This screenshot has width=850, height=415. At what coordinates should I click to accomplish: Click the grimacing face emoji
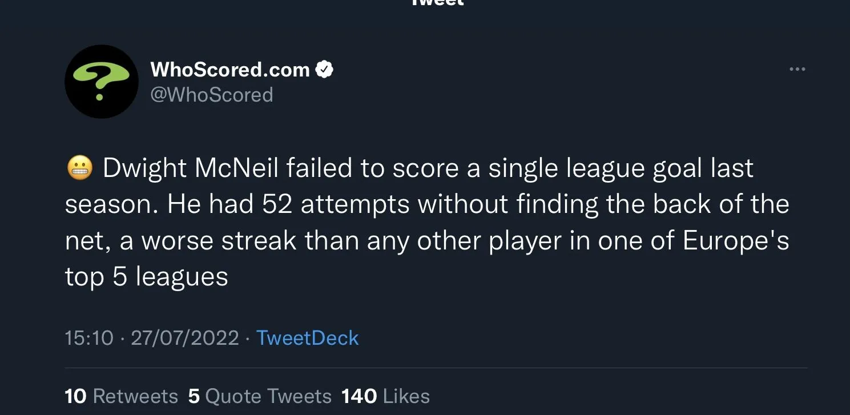79,169
